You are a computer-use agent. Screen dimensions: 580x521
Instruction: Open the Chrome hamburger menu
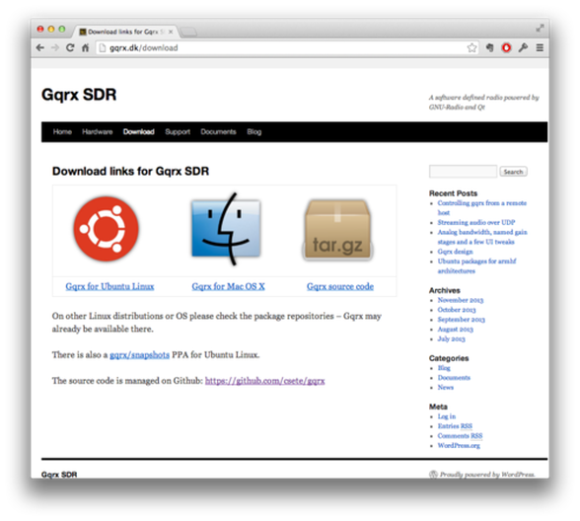(x=540, y=47)
